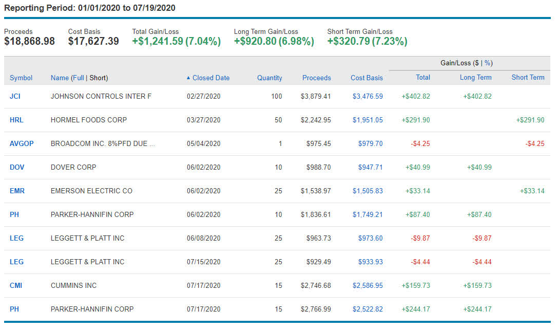Select the EMR ticker link
This screenshot has width=557, height=328.
coord(17,191)
